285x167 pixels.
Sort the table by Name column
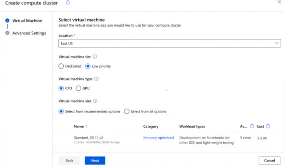(79, 127)
